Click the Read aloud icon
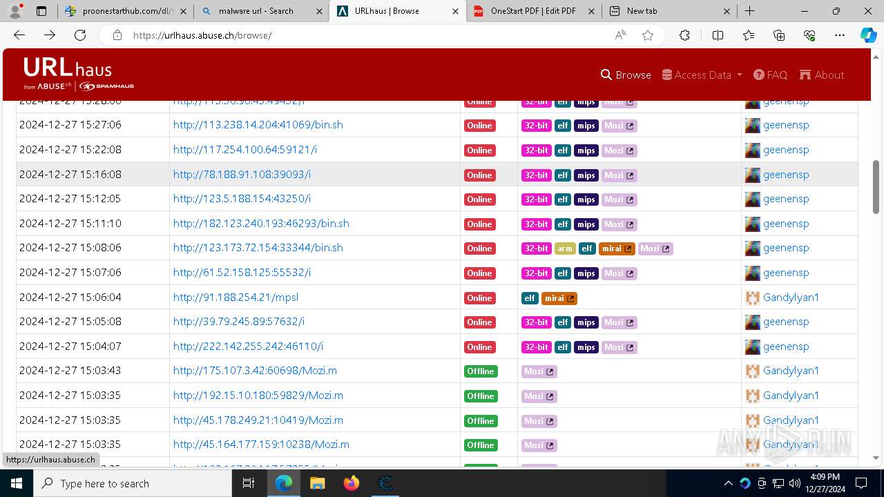Viewport: 884px width, 497px height. (620, 35)
